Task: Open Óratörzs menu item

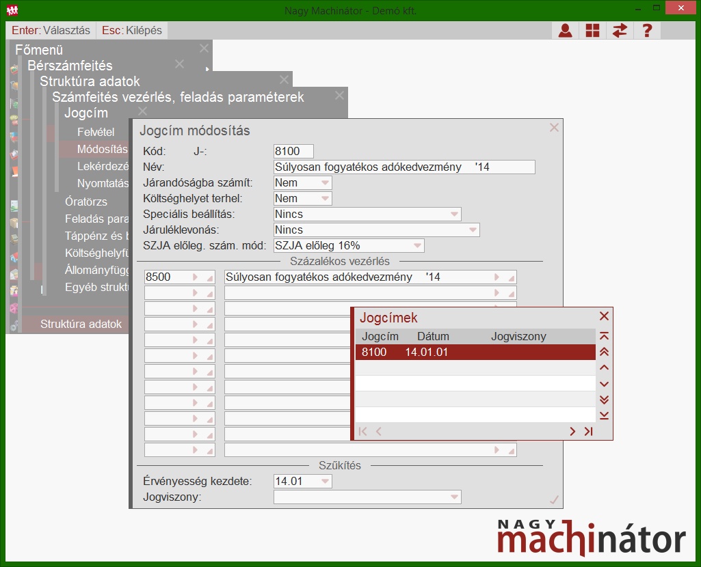Action: tap(86, 202)
